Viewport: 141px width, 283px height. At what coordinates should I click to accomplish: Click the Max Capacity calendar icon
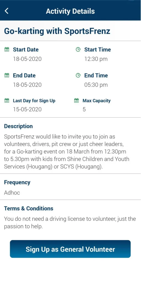click(x=77, y=101)
